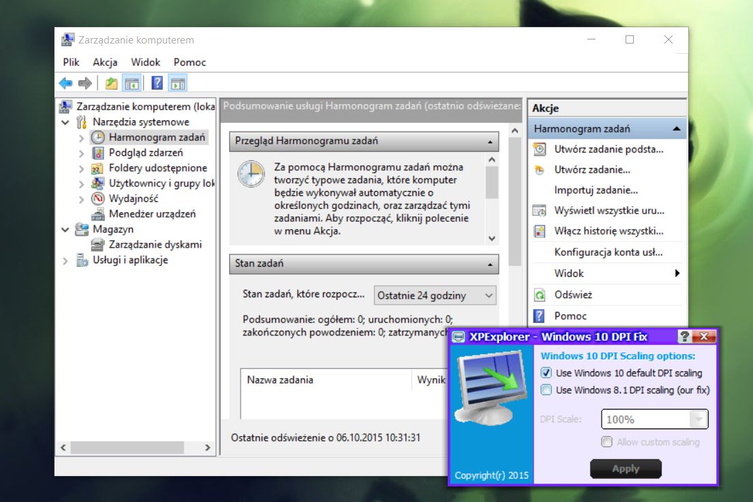Toggle the Allow custom scaling checkbox
The width and height of the screenshot is (753, 502).
(x=606, y=441)
